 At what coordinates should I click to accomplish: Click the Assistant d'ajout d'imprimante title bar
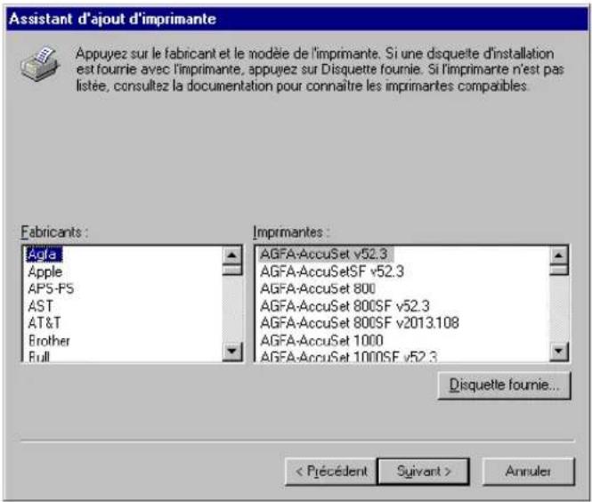297,19
